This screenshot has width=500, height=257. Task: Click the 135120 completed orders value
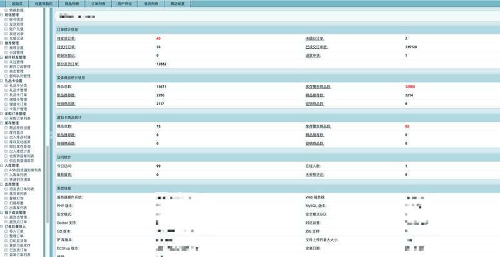[411, 47]
